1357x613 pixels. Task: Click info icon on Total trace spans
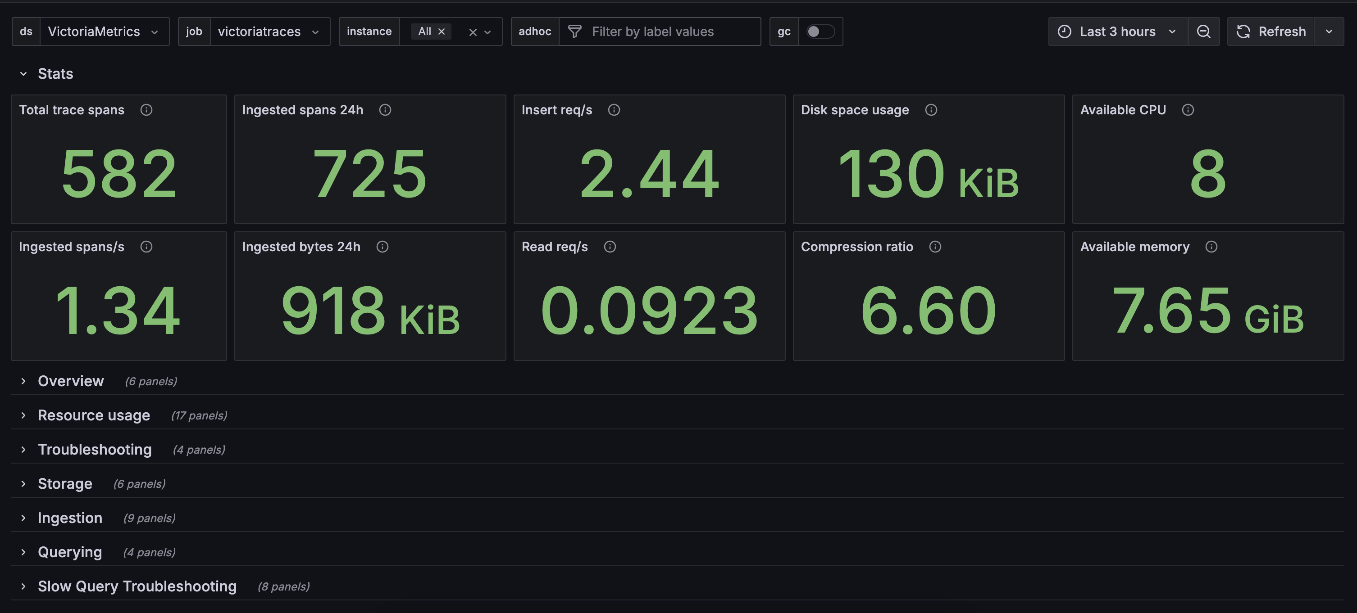pyautogui.click(x=146, y=109)
